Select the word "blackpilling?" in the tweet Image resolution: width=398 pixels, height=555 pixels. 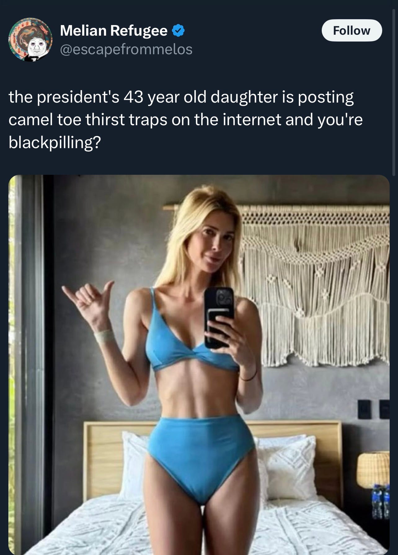click(x=55, y=143)
